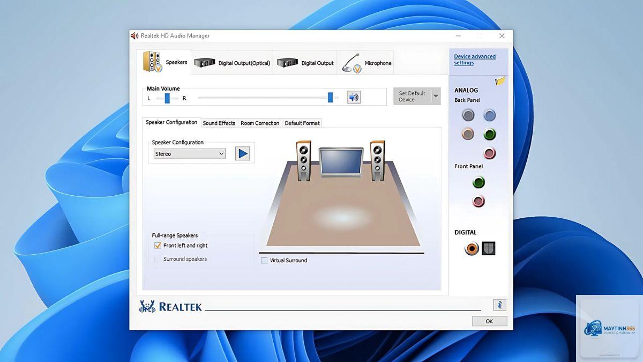This screenshot has width=643, height=362.
Task: Click the monitor in the room diagram
Action: click(341, 162)
